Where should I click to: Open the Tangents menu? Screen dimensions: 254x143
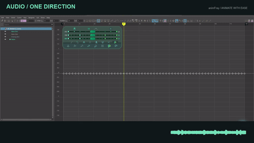click(x=31, y=18)
